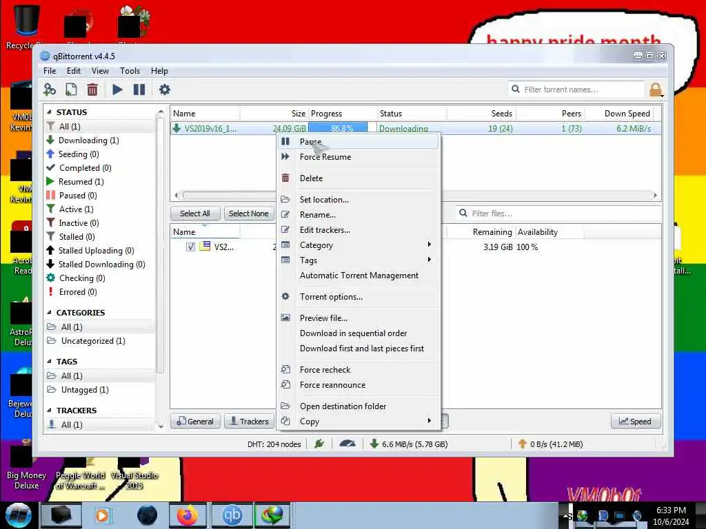Image resolution: width=706 pixels, height=529 pixels.
Task: Open the Recycle Bin desktop icon
Action: pos(26,26)
